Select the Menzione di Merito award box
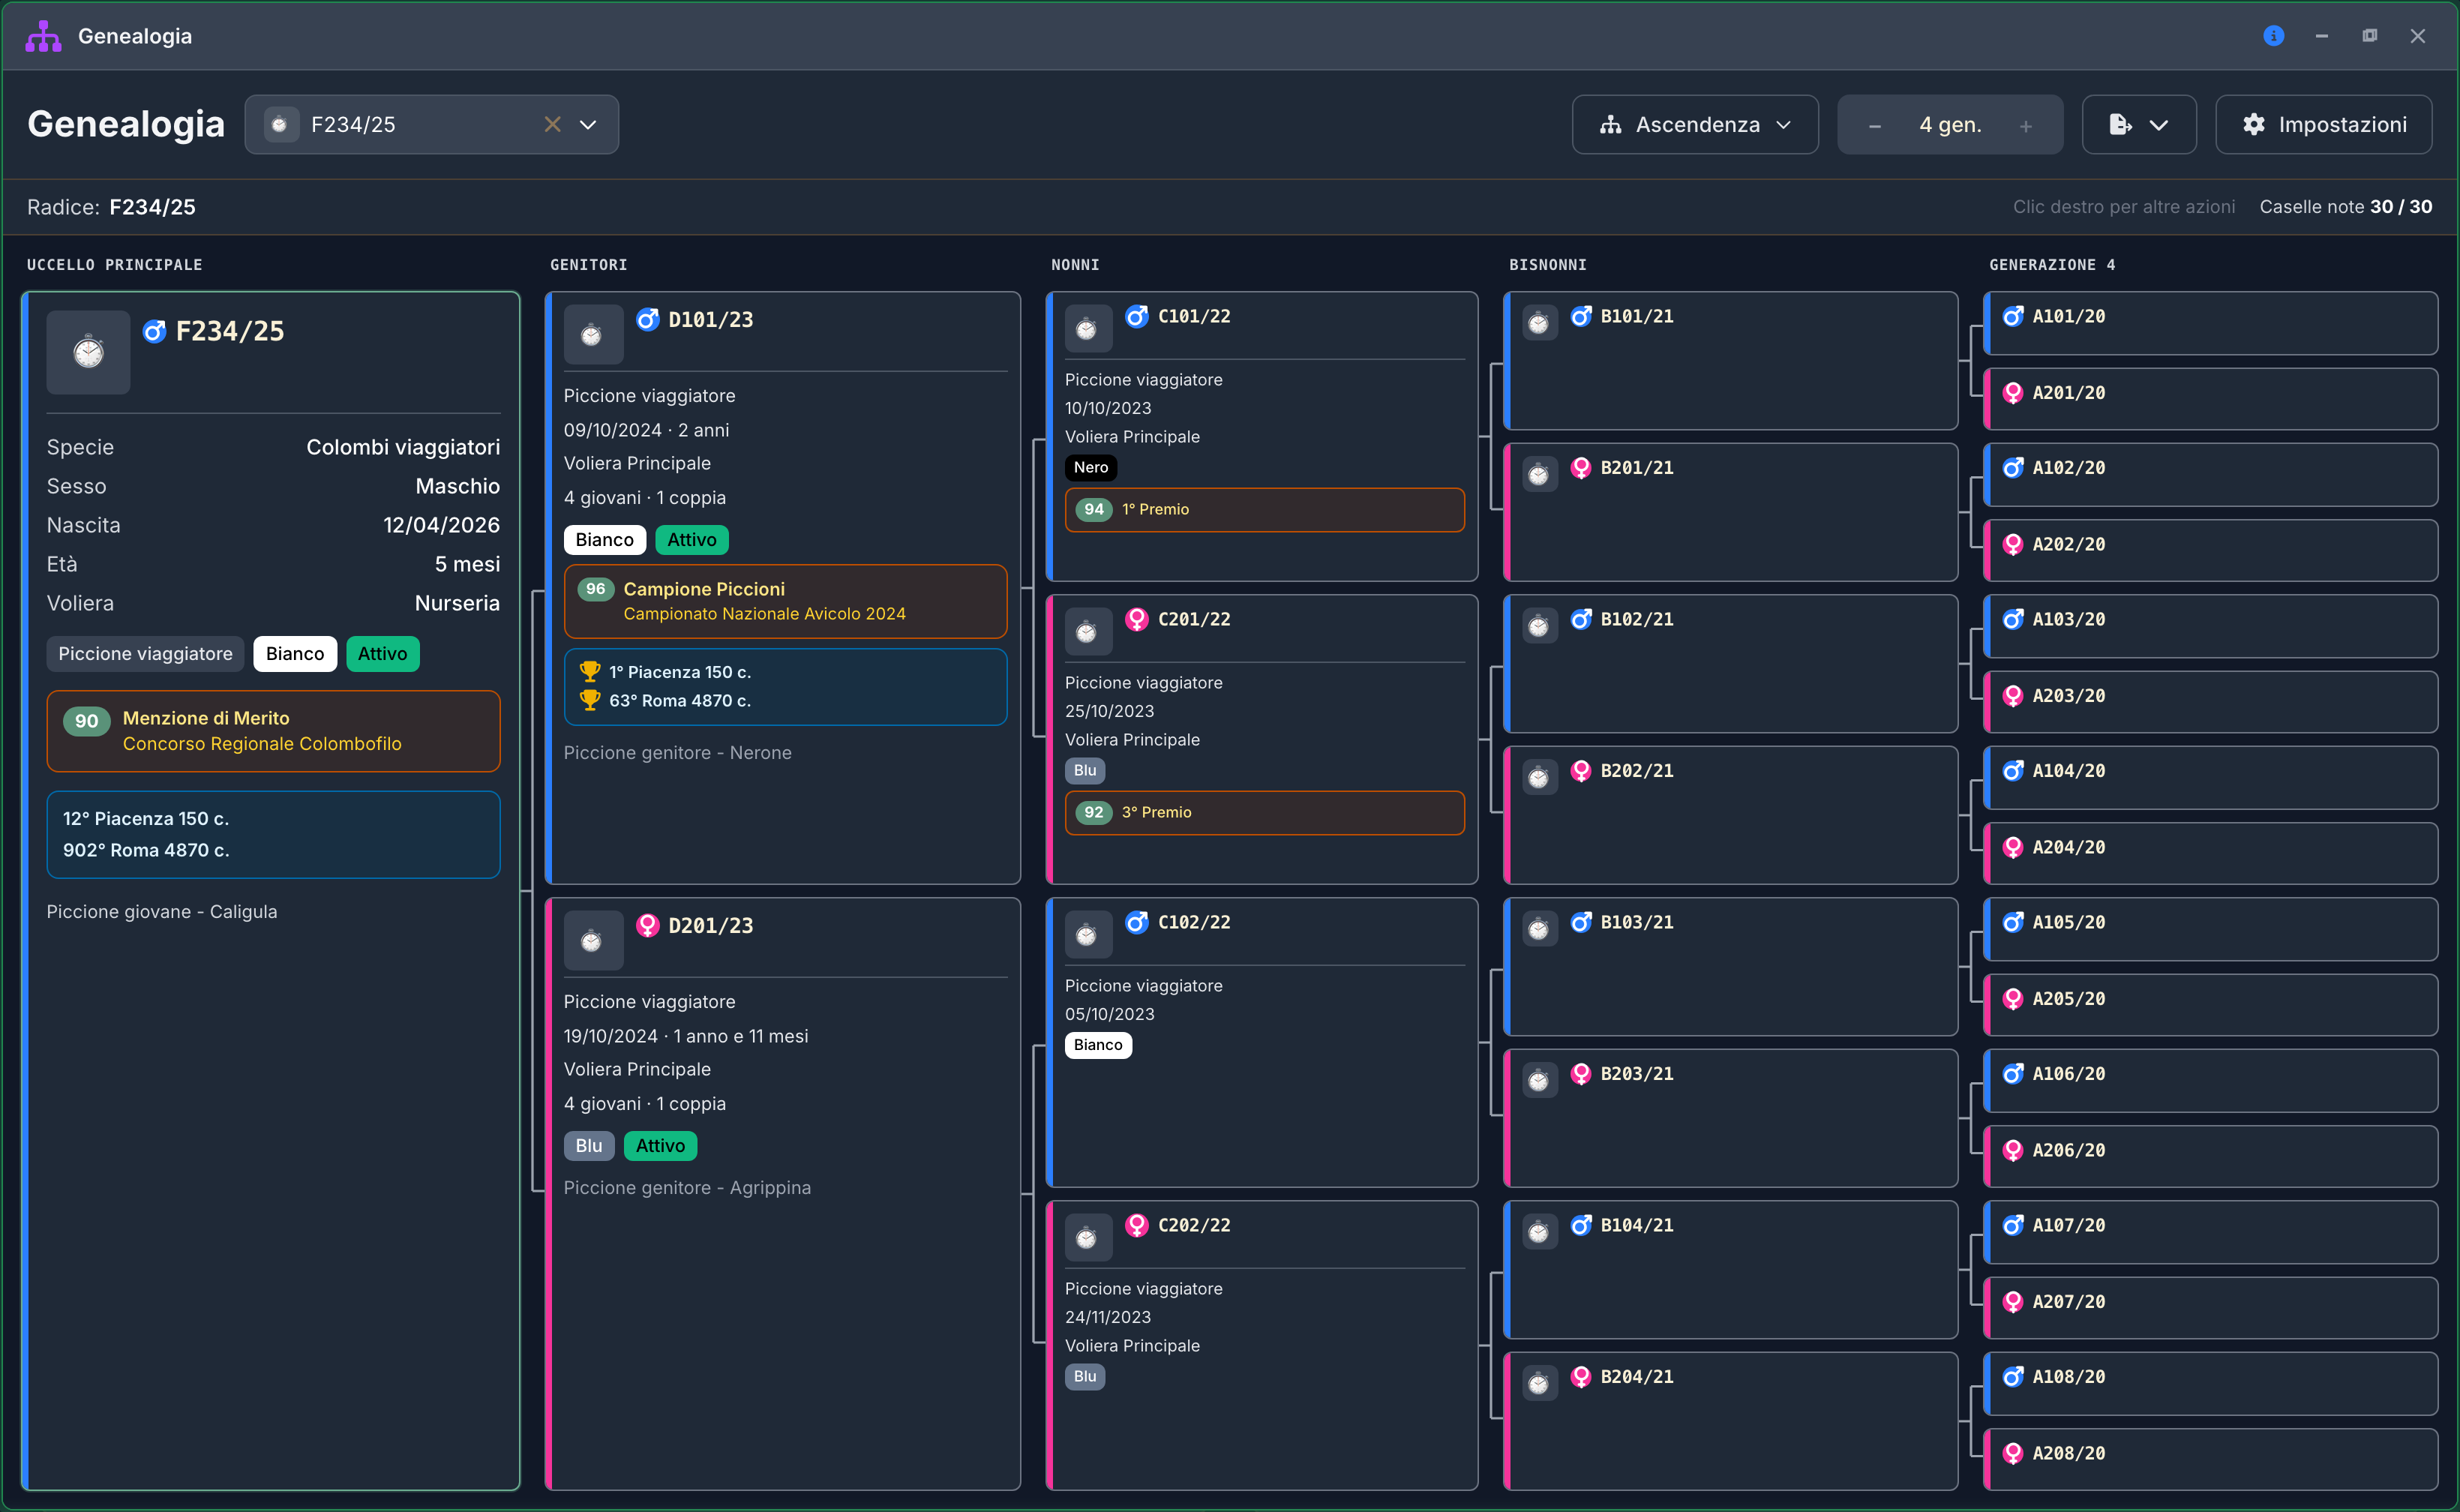2460x1512 pixels. tap(273, 731)
